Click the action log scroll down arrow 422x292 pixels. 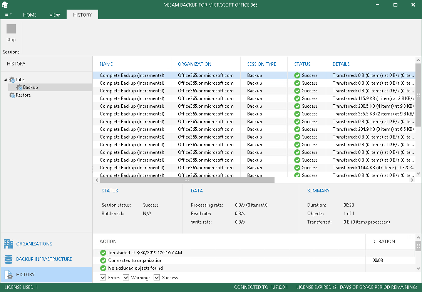(418, 268)
